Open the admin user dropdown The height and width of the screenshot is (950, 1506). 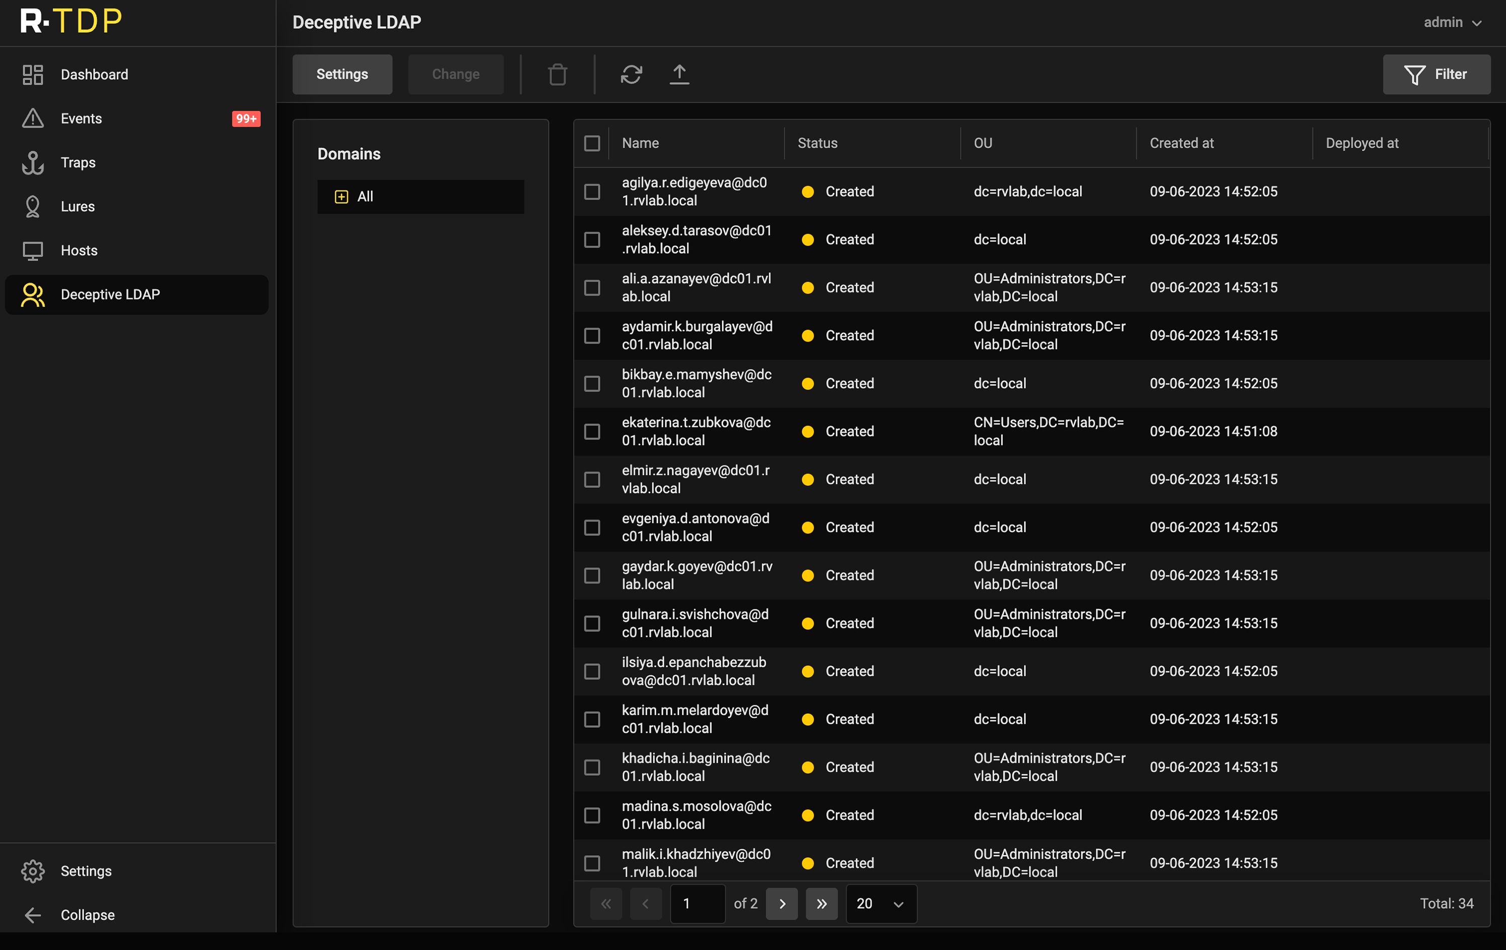[1452, 23]
